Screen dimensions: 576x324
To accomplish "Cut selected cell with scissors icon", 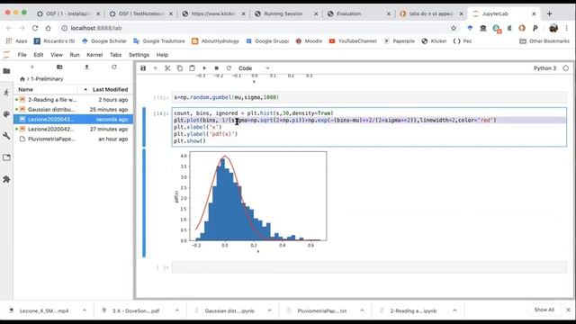I will click(x=167, y=68).
